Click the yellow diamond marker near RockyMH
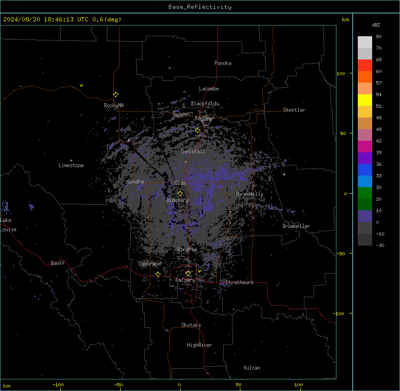Viewport: 400px width, 391px height. click(x=116, y=95)
